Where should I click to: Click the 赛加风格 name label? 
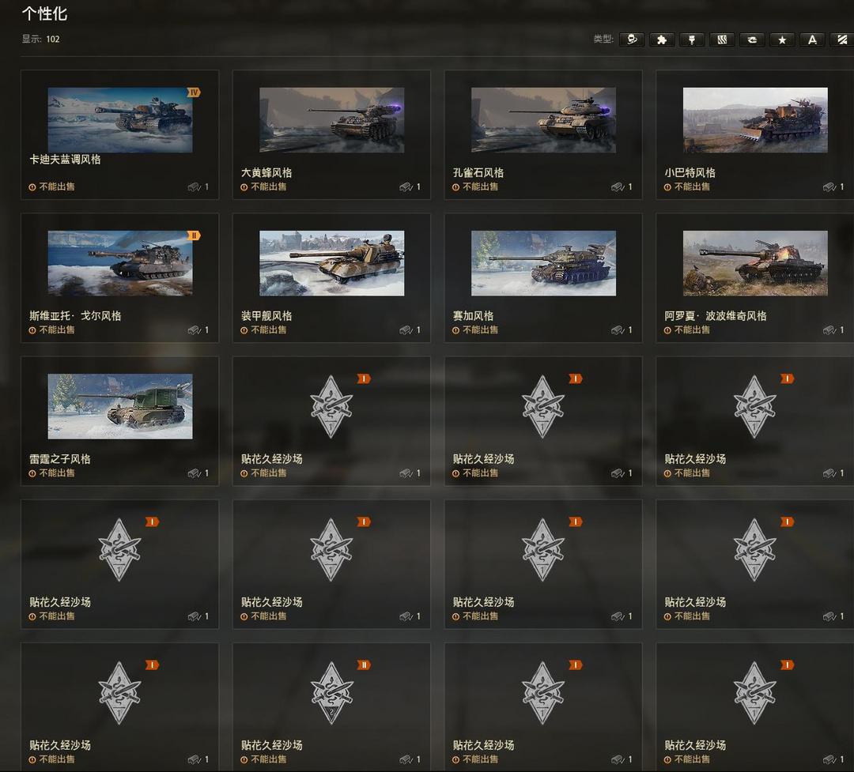[x=474, y=316]
